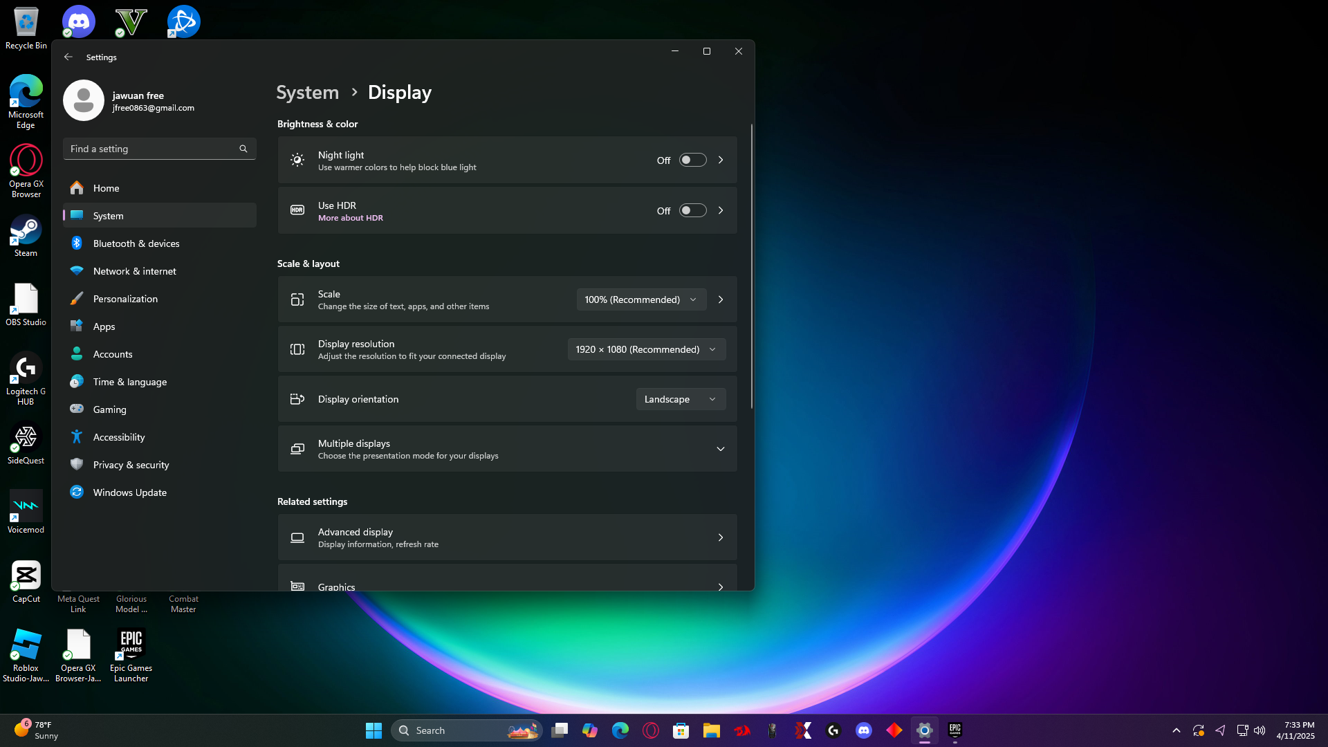1328x747 pixels.
Task: Select the Steam desktop icon
Action: (26, 236)
